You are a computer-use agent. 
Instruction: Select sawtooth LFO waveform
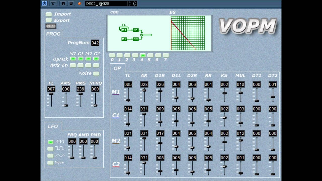[50, 142]
